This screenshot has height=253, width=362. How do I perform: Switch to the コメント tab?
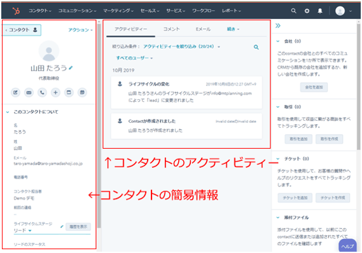171,29
